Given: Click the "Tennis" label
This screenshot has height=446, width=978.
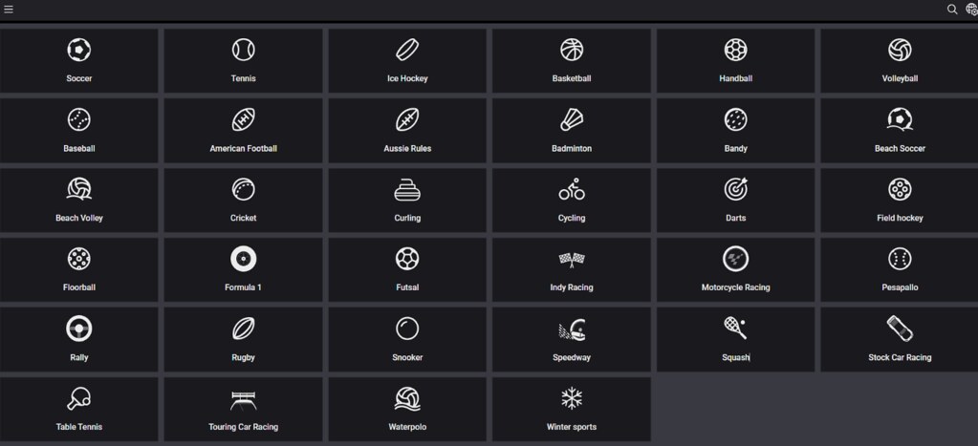Looking at the screenshot, I should tap(243, 78).
